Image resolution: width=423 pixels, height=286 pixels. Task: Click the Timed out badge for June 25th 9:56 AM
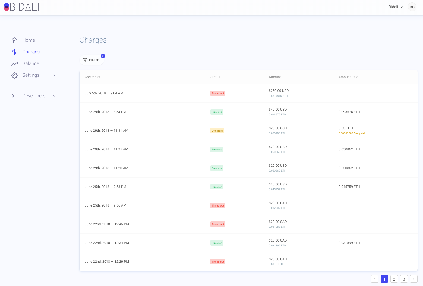[218, 205]
